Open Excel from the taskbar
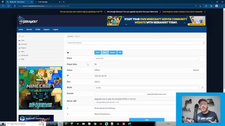The width and height of the screenshot is (225, 126). [129, 124]
